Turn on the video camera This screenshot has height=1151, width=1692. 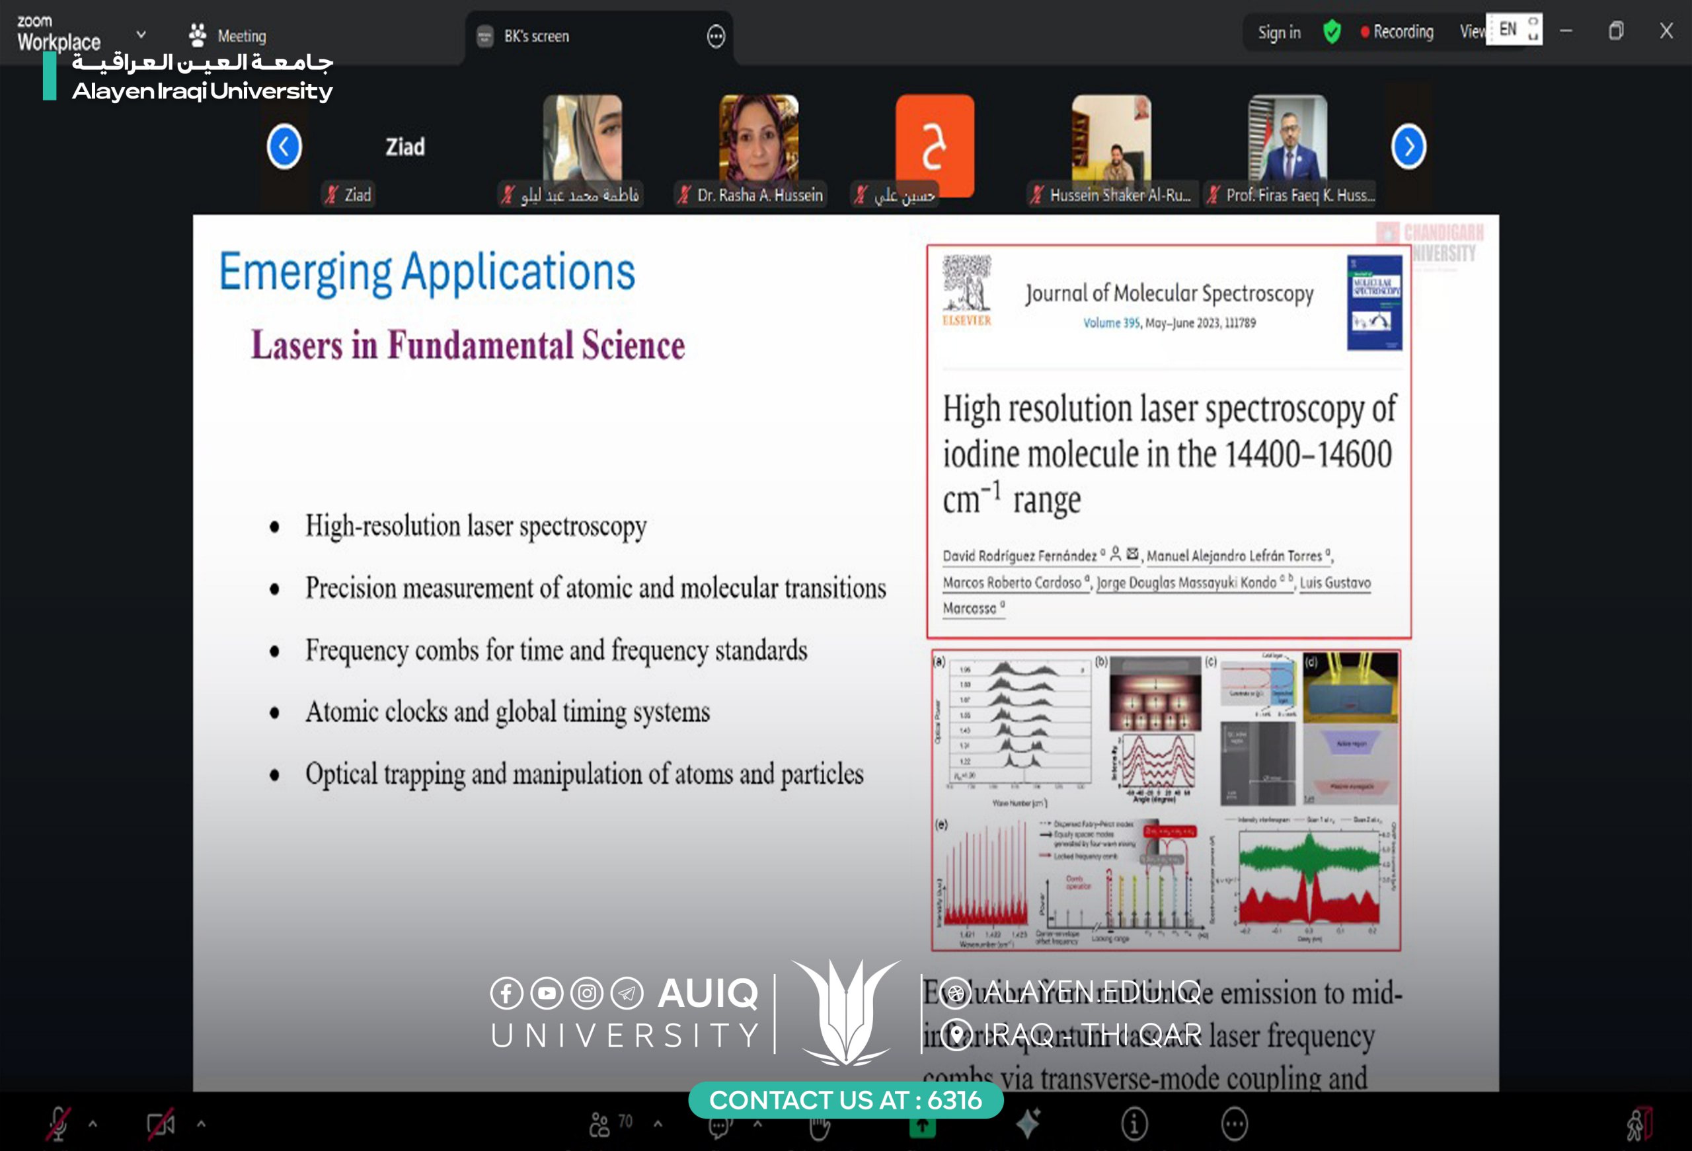[160, 1124]
